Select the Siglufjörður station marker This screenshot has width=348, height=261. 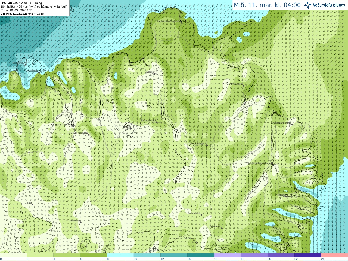pos(25,65)
